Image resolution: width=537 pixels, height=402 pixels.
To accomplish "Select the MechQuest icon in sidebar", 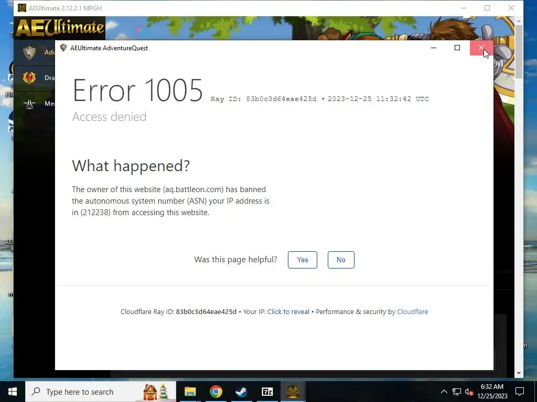I will [29, 103].
